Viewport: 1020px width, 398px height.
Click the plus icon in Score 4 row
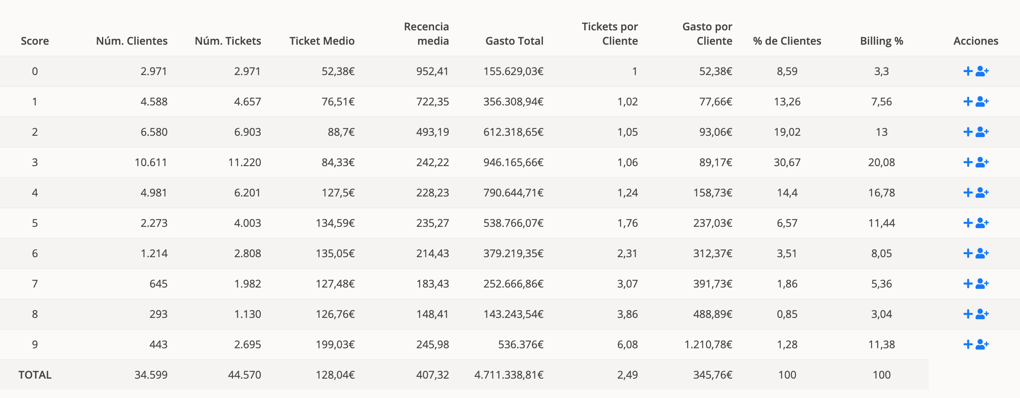pos(968,193)
